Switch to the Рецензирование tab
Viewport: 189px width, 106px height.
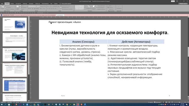coord(45,4)
